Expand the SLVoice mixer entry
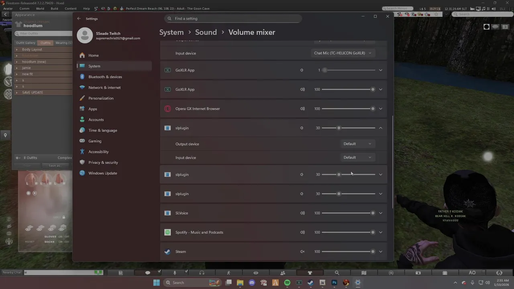The image size is (514, 289). pyautogui.click(x=381, y=213)
